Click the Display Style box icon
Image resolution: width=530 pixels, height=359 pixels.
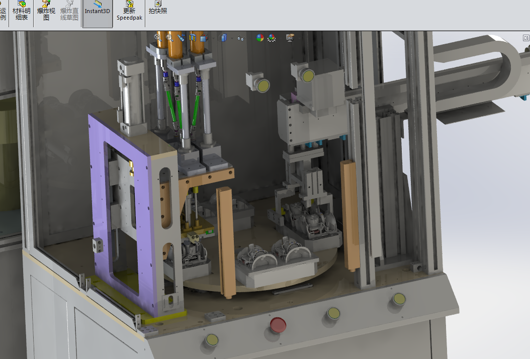pyautogui.click(x=223, y=38)
